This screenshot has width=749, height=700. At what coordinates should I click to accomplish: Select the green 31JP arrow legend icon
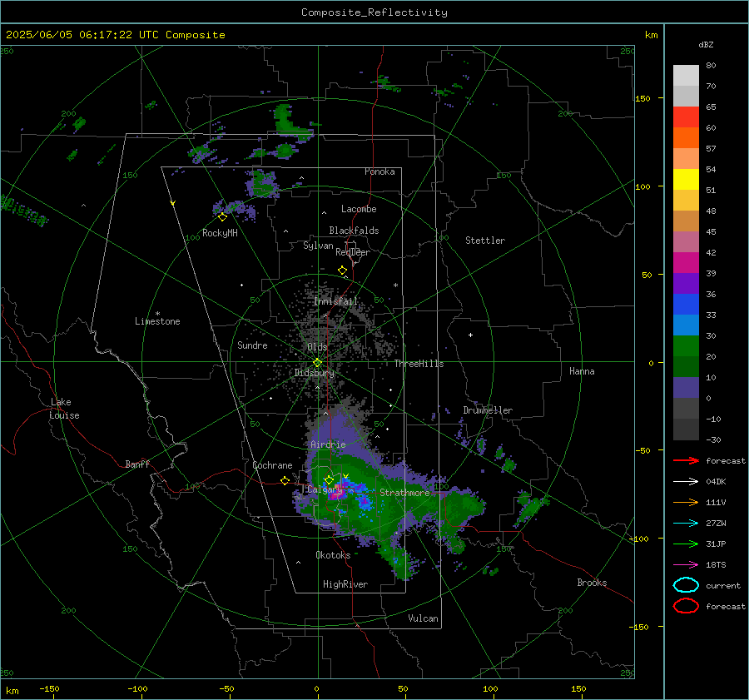686,544
